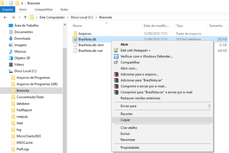Expand chevron before Este Computador in address bar

(x=36, y=18)
